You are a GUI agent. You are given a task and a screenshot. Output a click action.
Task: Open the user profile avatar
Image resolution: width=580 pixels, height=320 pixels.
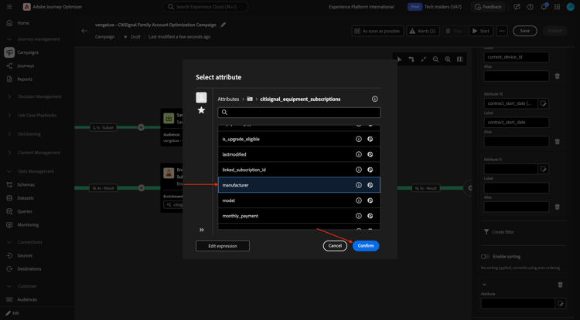point(570,7)
